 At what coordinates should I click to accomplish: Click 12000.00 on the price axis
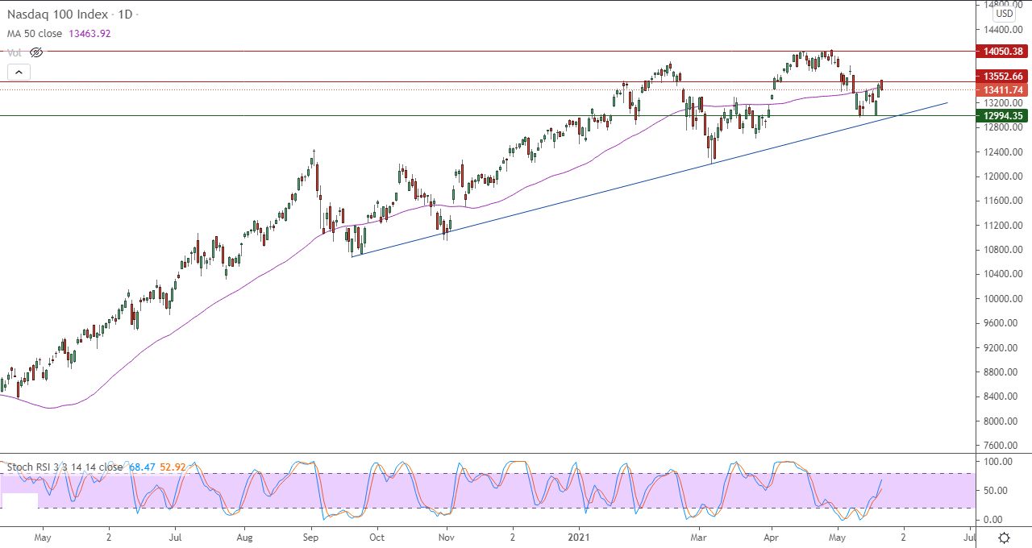(1002, 176)
